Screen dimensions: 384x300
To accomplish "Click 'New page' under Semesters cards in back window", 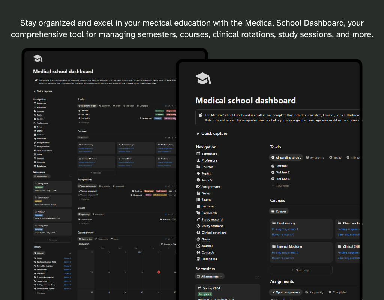I will (x=52, y=240).
